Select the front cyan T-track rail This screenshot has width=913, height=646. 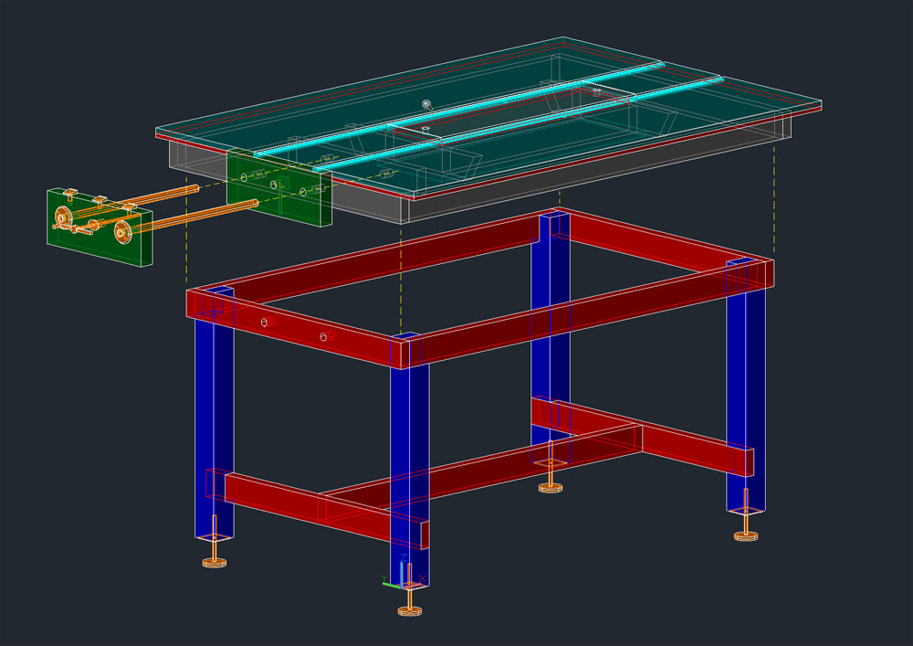click(511, 122)
